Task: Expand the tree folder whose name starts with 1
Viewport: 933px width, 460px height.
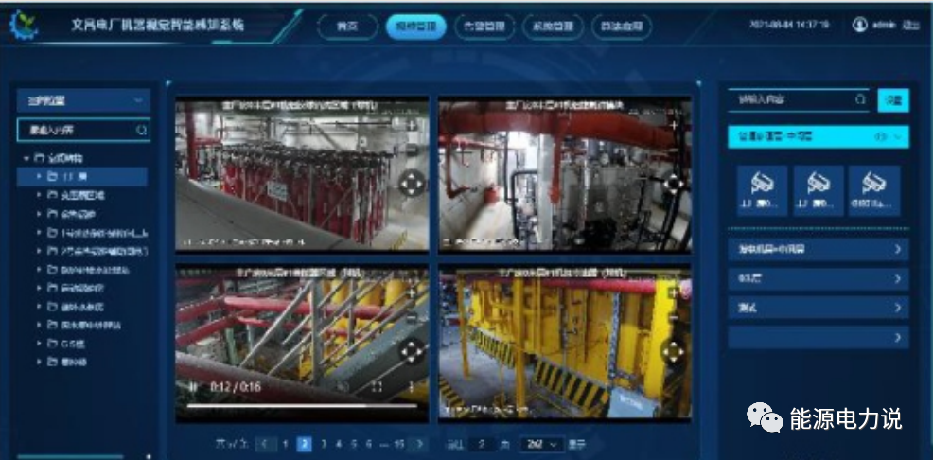Action: point(39,232)
